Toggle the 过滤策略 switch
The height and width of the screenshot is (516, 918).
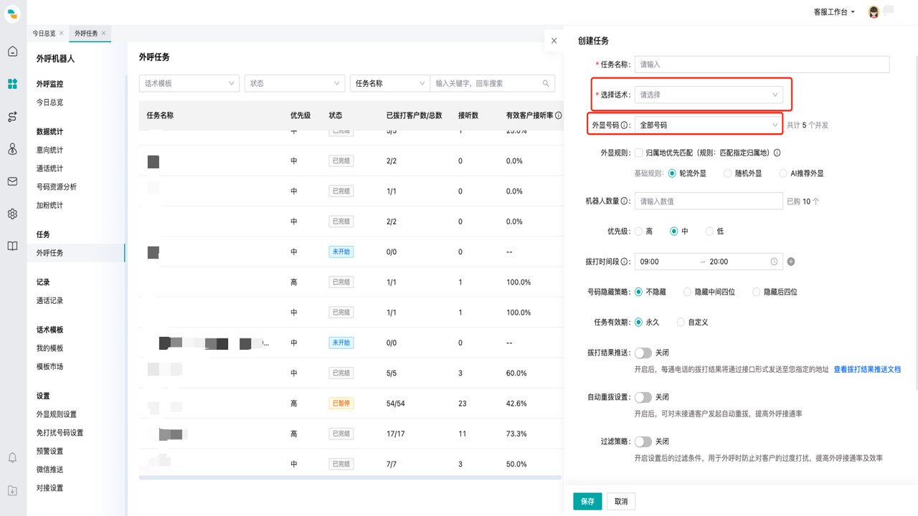click(x=643, y=442)
